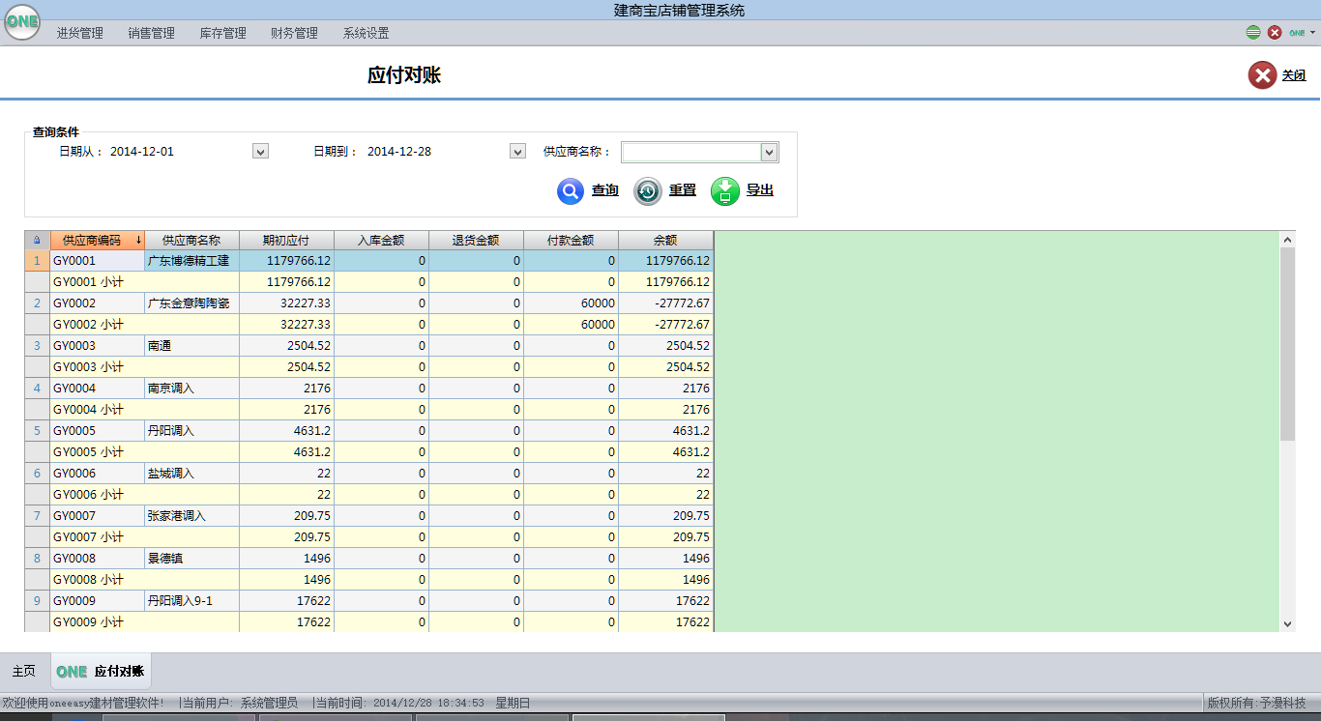Click the blue magnifier 查询 icon
The height and width of the screenshot is (721, 1321).
[x=571, y=191]
